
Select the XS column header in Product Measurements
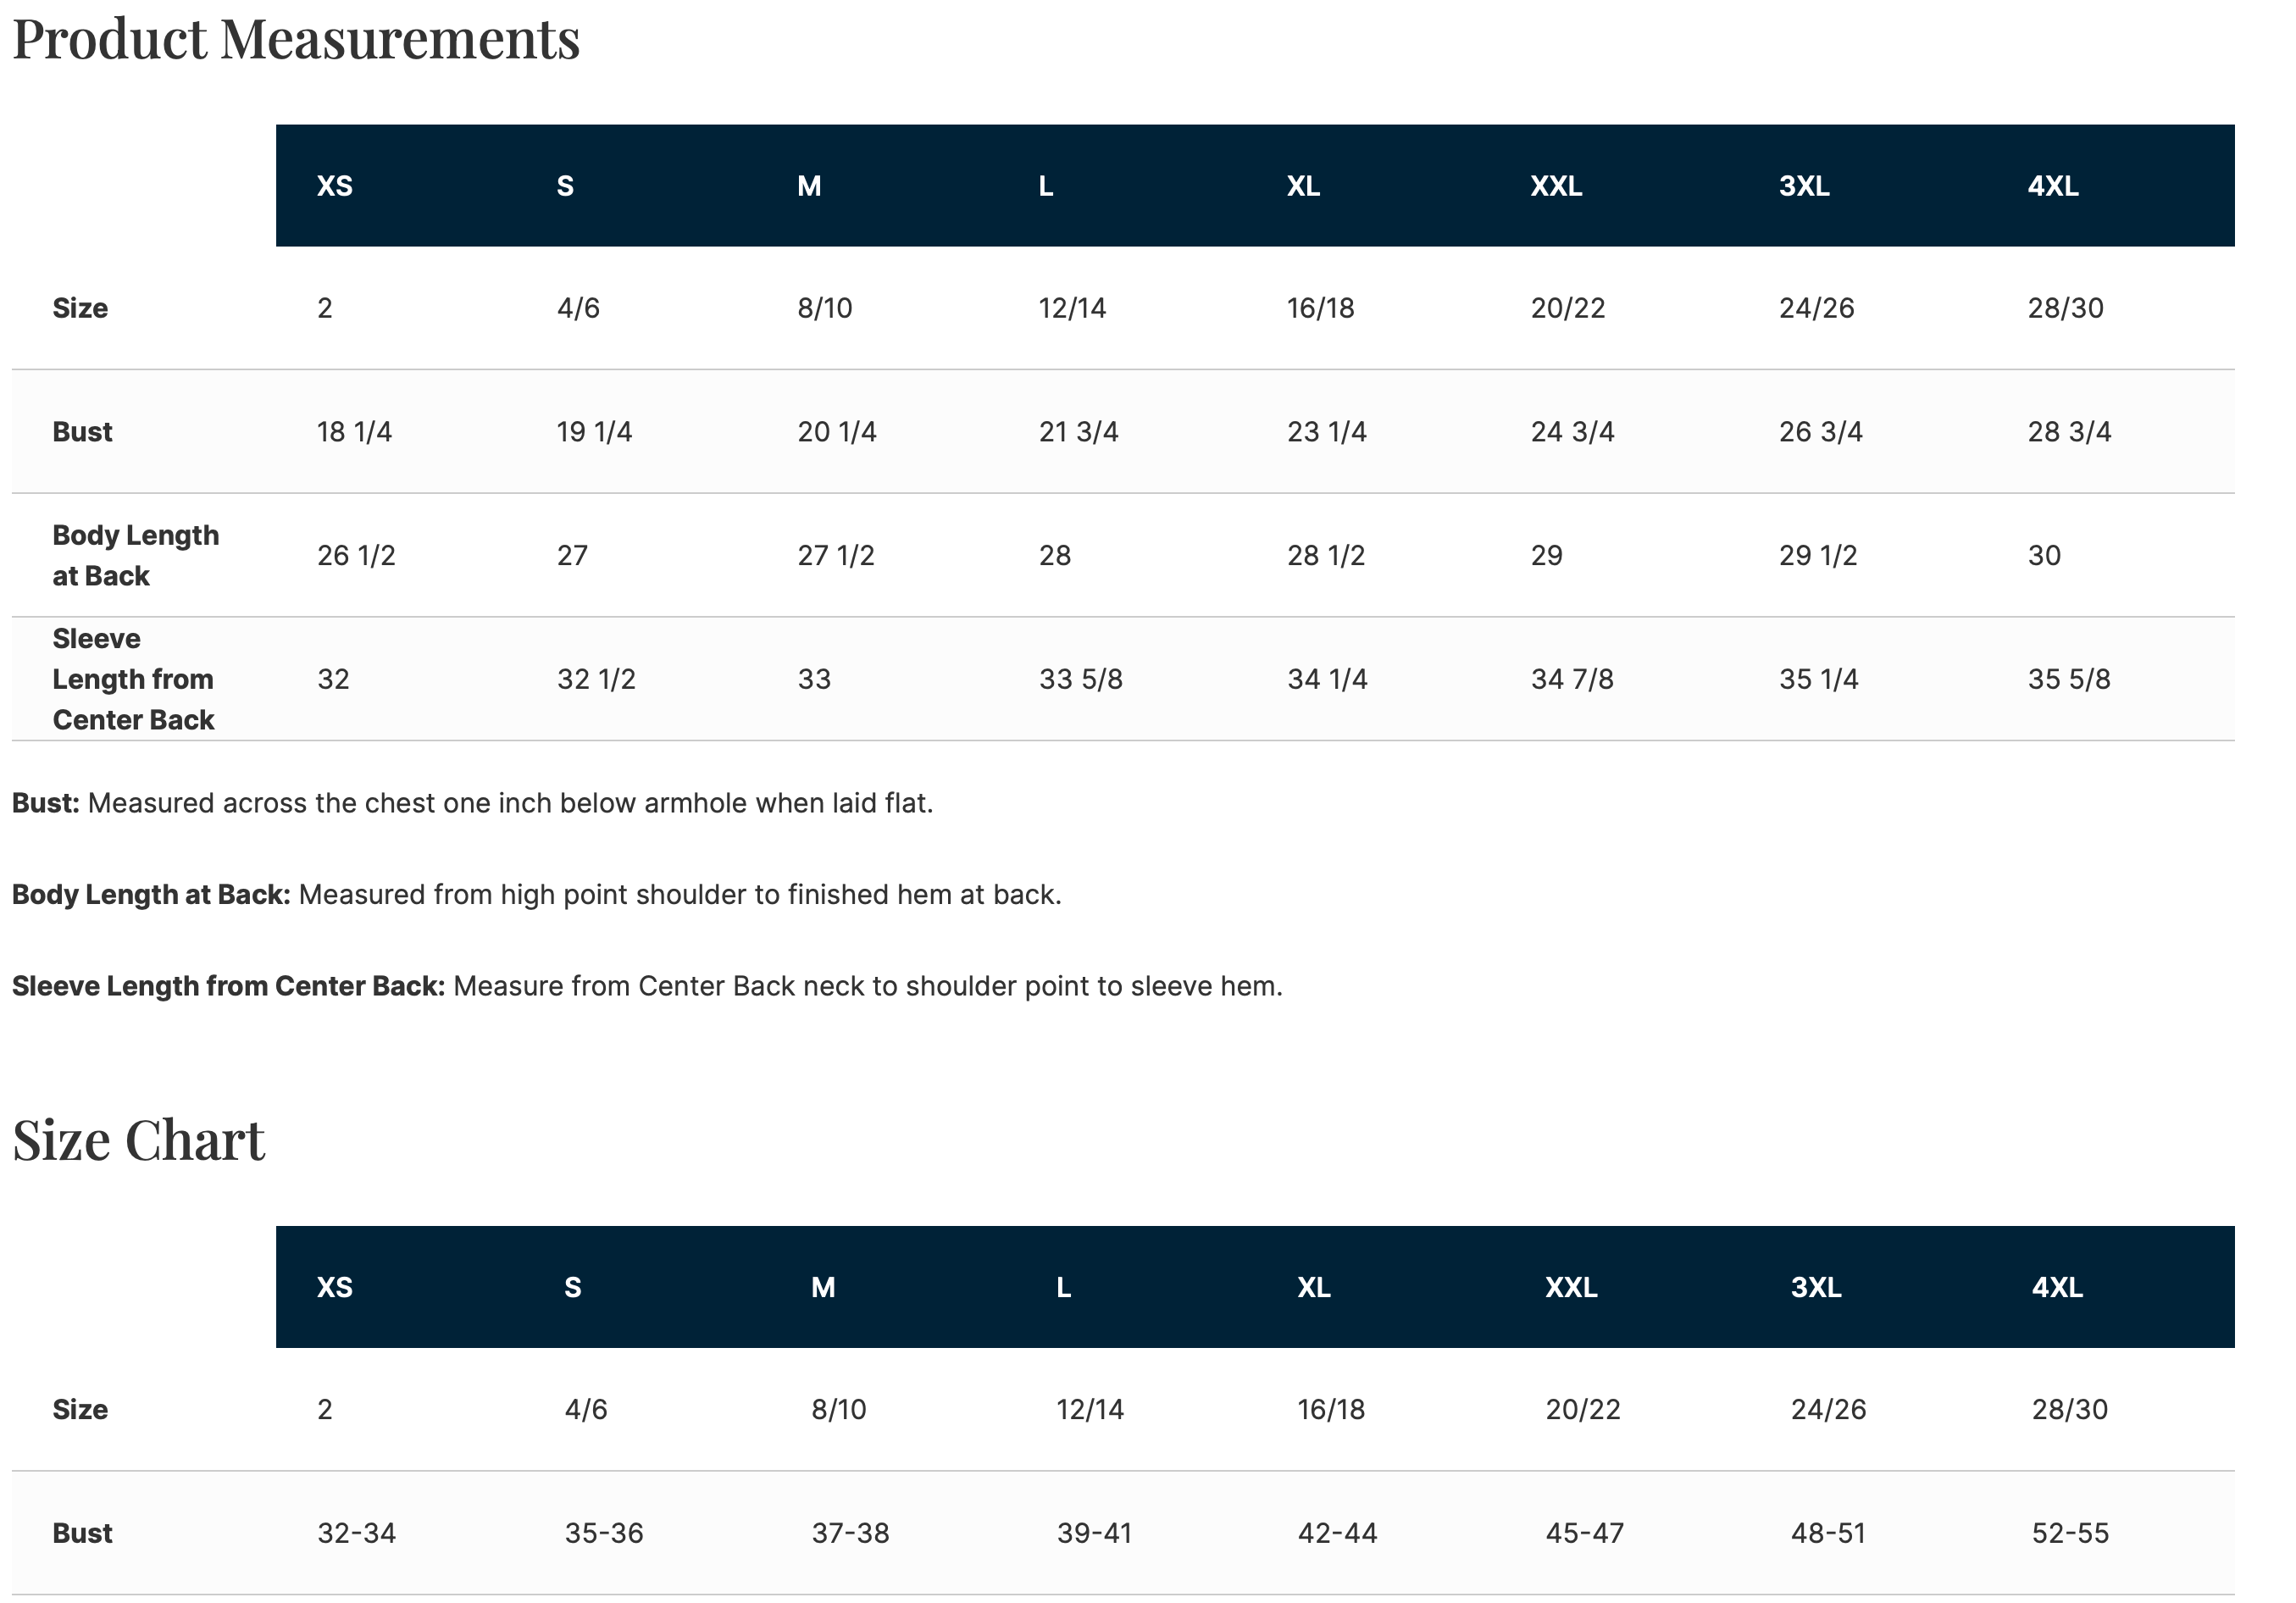[335, 186]
